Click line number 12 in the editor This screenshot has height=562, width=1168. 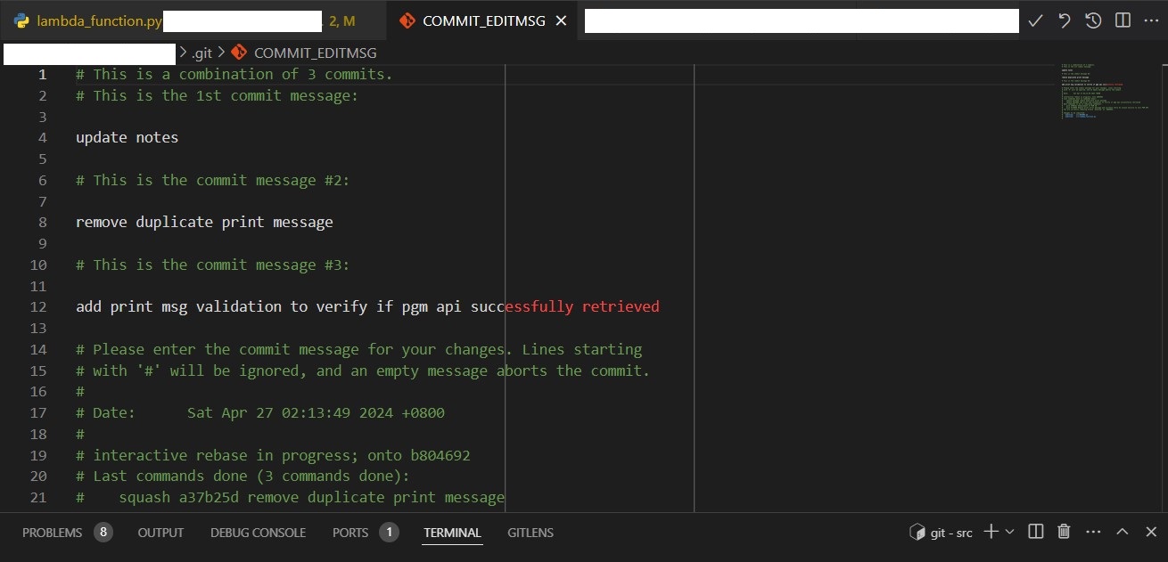[37, 306]
